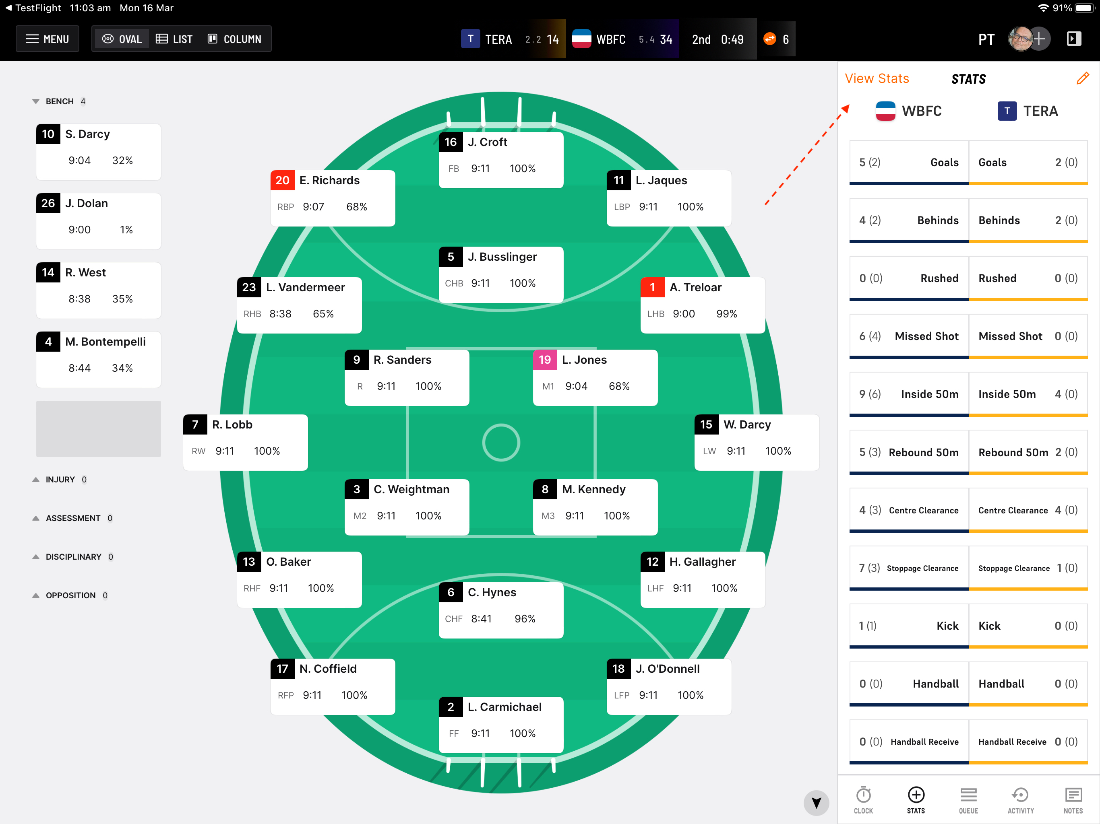Tap the round down-arrow button below oval

click(x=816, y=803)
